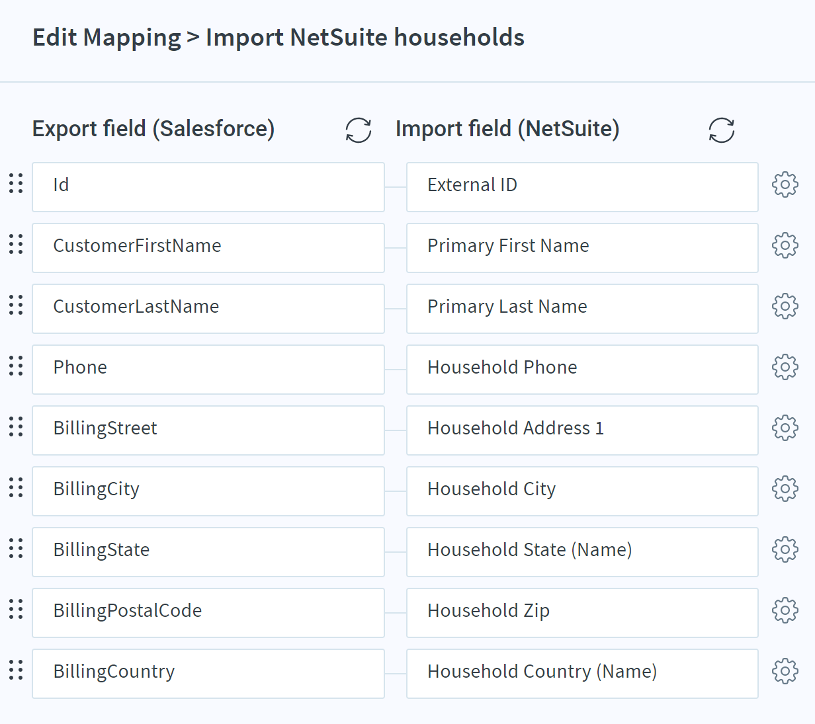Viewport: 815px width, 724px height.
Task: Edit the Household Country (Name) import field
Action: pyautogui.click(x=582, y=674)
